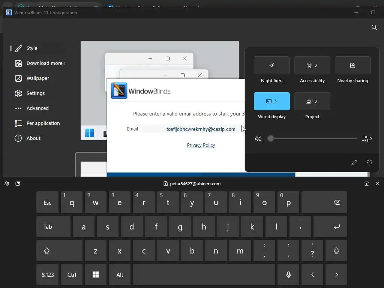This screenshot has width=384, height=288.
Task: Click the WindowBlinds logo icon
Action: coord(119,91)
